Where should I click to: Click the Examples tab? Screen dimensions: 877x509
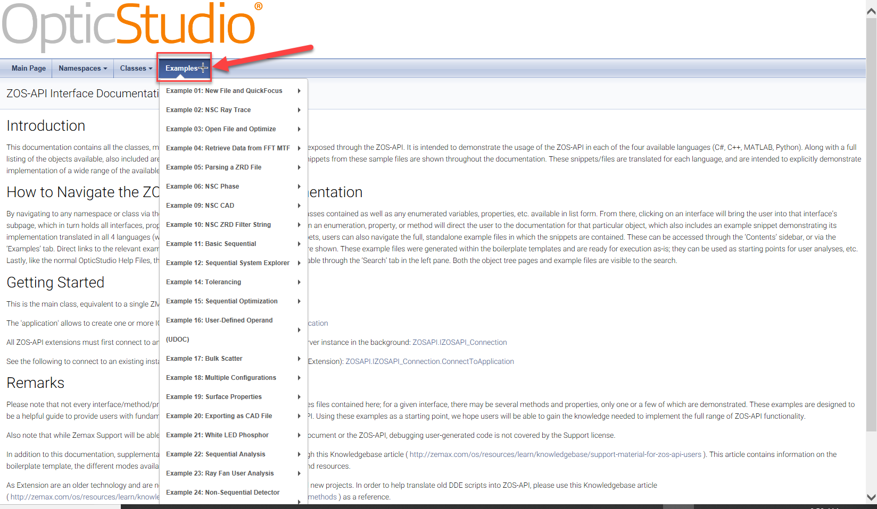coord(184,68)
